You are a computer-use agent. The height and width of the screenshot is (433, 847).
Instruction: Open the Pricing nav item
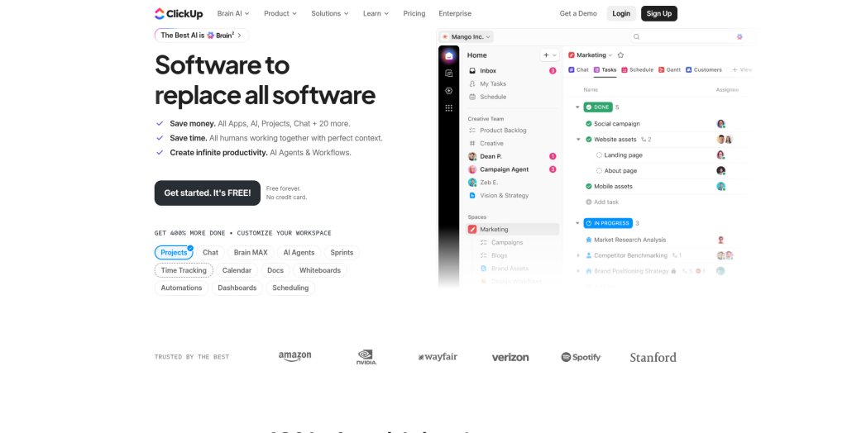(x=414, y=13)
